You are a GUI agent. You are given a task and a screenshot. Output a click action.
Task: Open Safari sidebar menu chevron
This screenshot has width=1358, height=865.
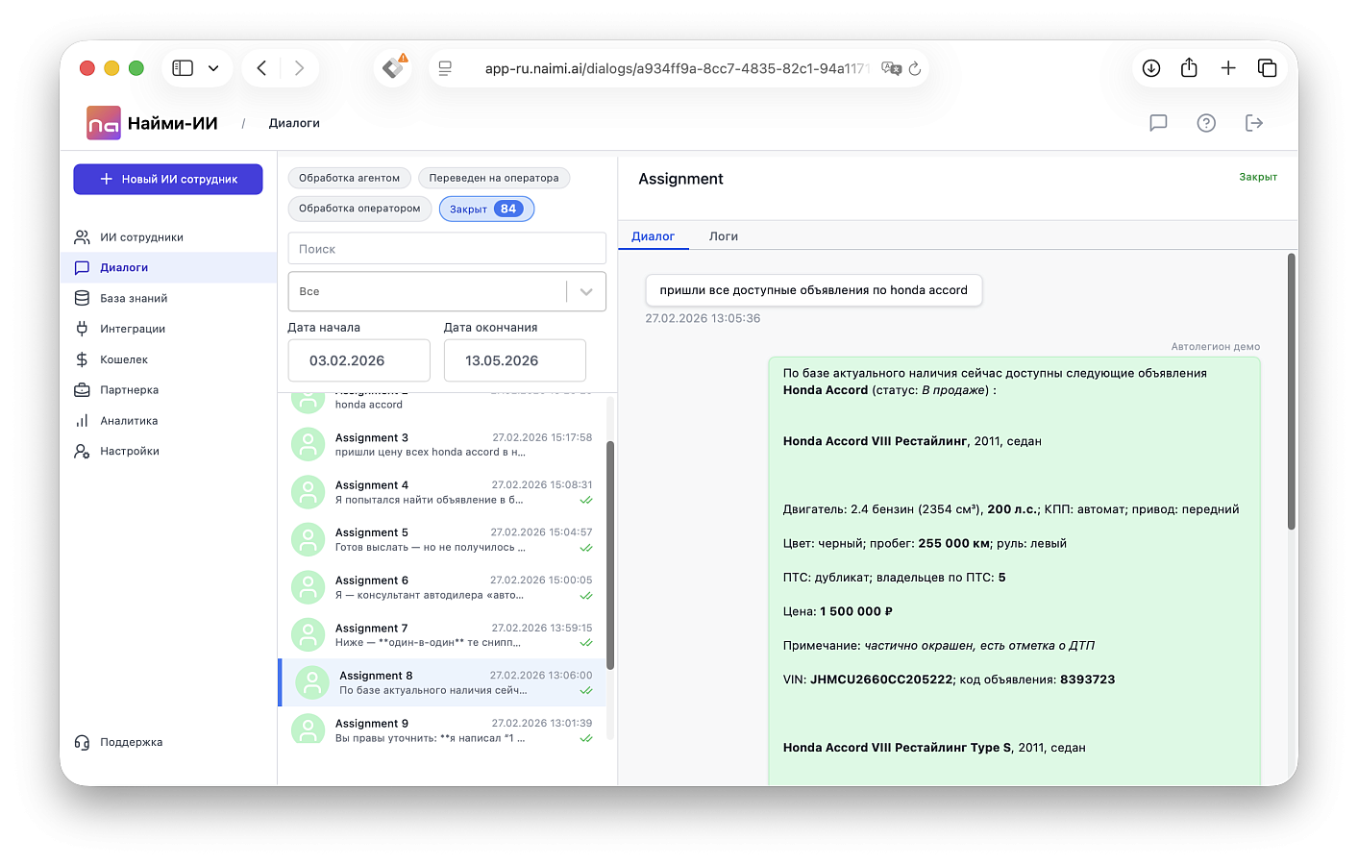[213, 68]
